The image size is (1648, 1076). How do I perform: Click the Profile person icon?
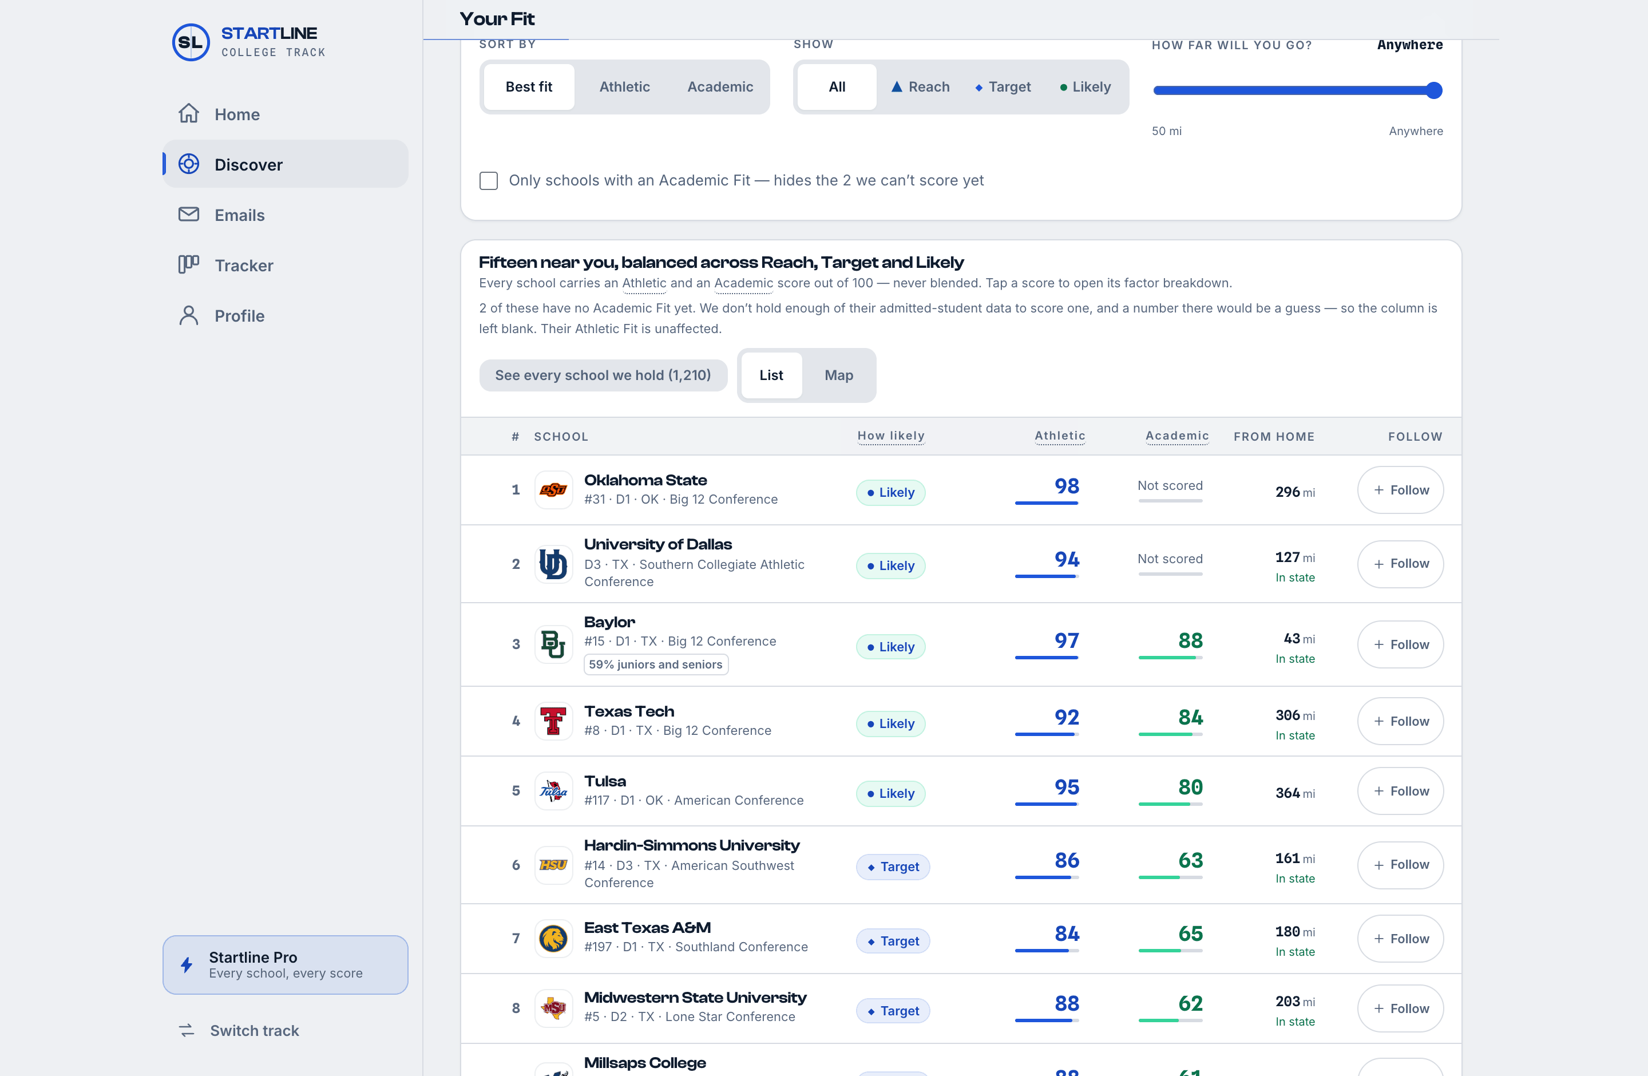188,316
